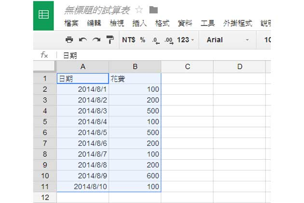Select the 500 cell in row 6
Viewport: 304px width, 203px height.
coord(135,133)
